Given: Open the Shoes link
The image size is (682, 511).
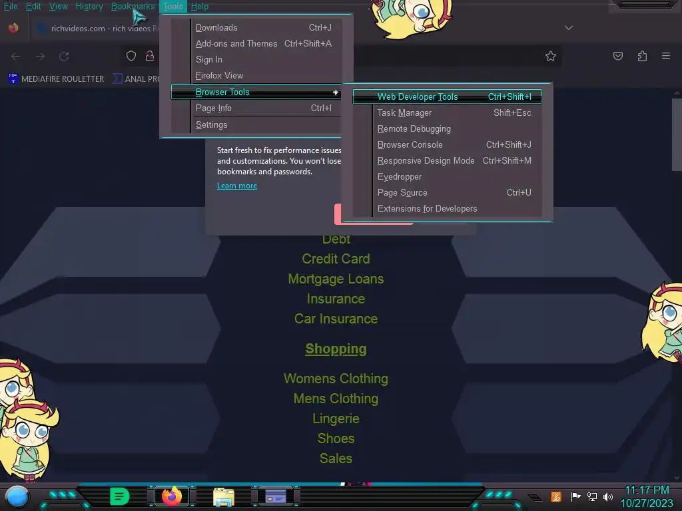Looking at the screenshot, I should point(336,438).
